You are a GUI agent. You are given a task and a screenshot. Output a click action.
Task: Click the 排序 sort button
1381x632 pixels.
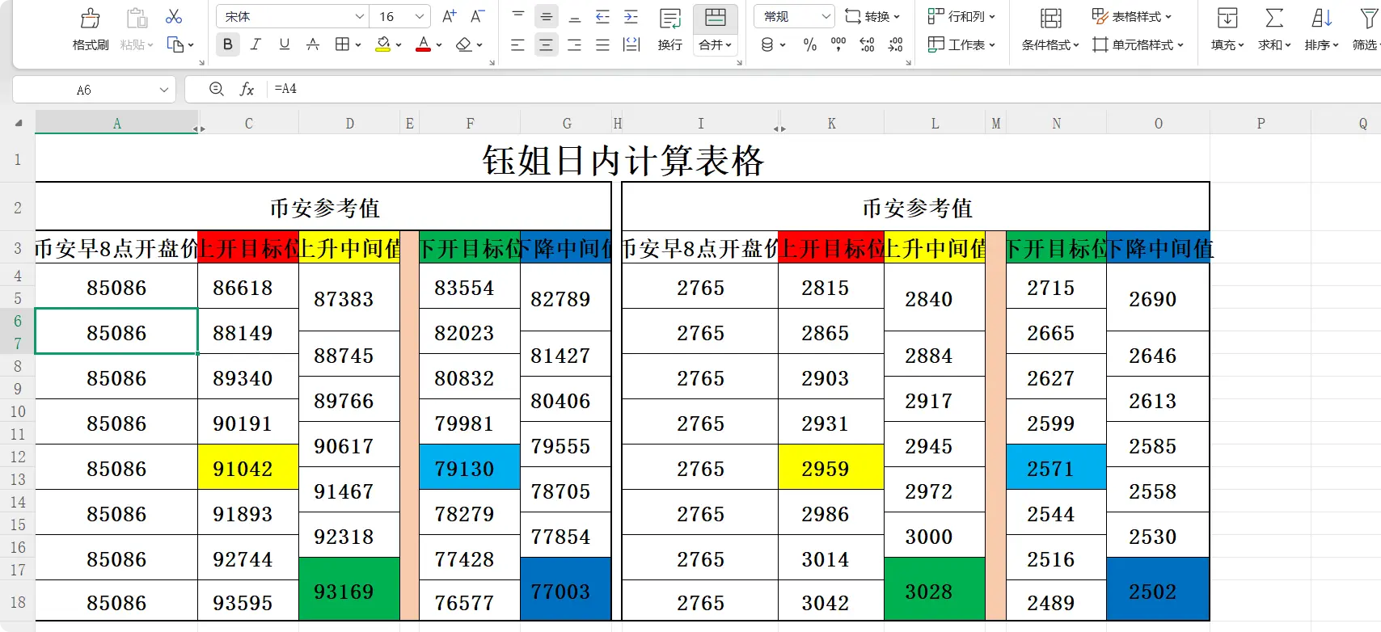[1322, 30]
